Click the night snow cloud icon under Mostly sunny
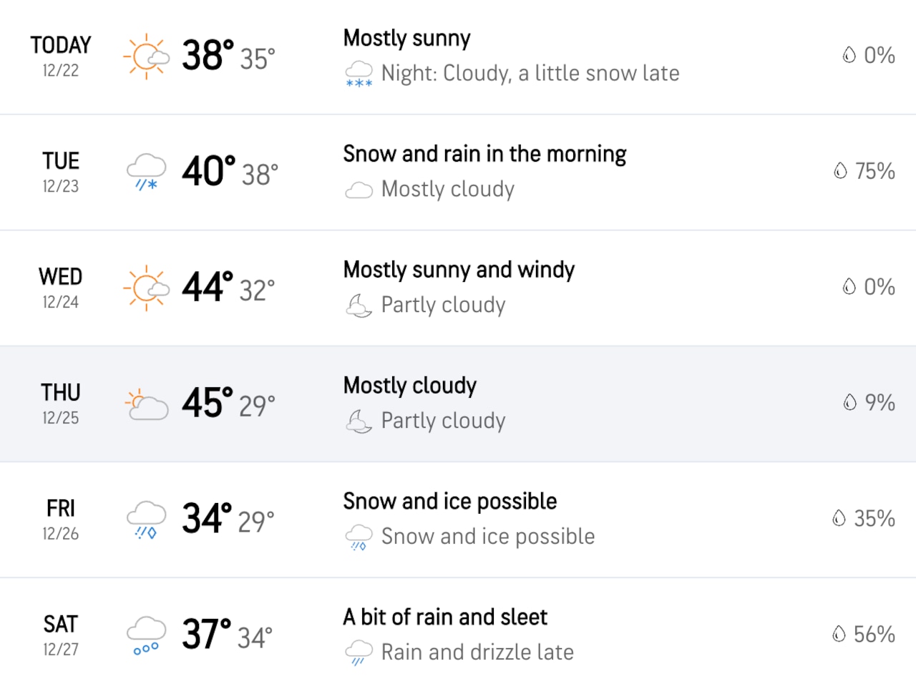 [359, 73]
